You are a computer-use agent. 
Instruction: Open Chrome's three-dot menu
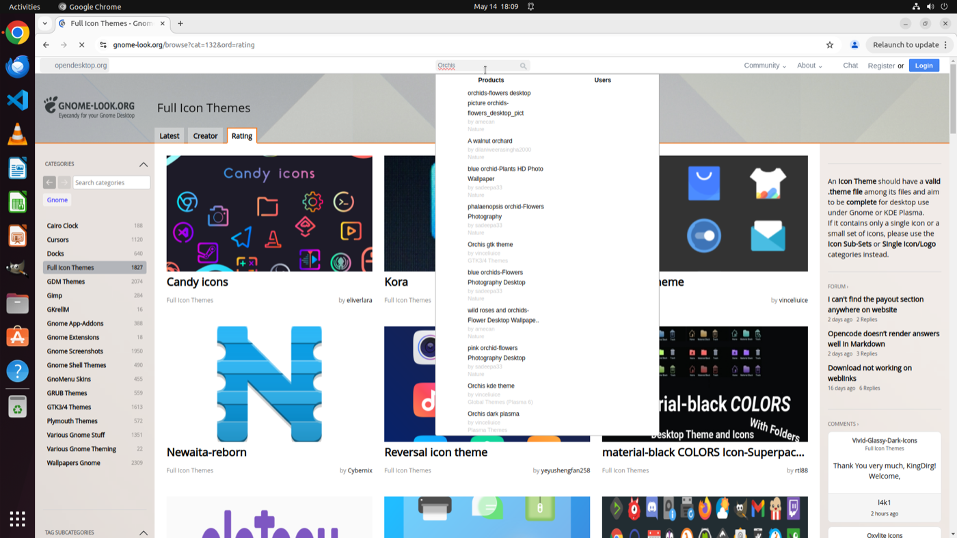tap(946, 45)
